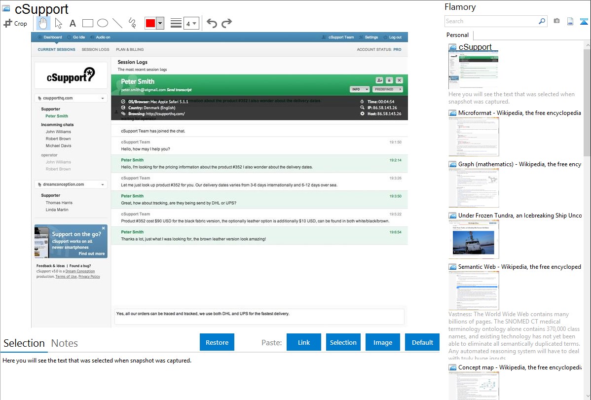This screenshot has width=591, height=400.
Task: Follow the Dream Conception link
Action: pyautogui.click(x=80, y=271)
